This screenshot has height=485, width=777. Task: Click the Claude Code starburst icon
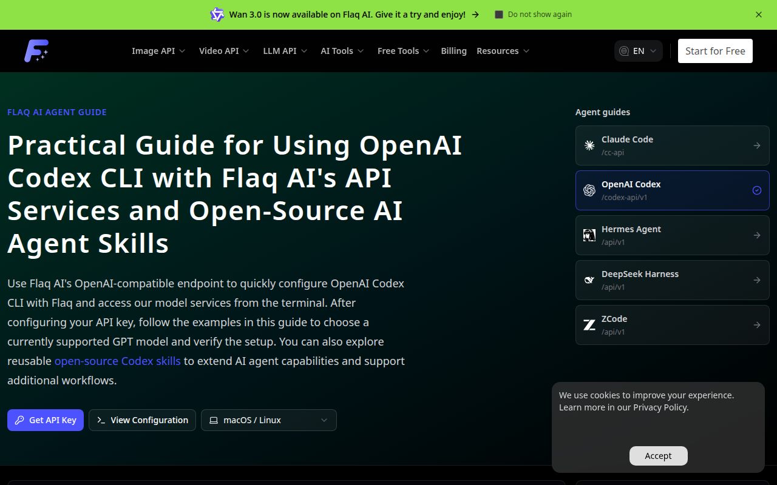pyautogui.click(x=589, y=145)
